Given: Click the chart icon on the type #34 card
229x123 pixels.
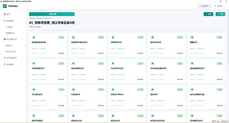Looking at the screenshot, I should pyautogui.click(x=192, y=64).
